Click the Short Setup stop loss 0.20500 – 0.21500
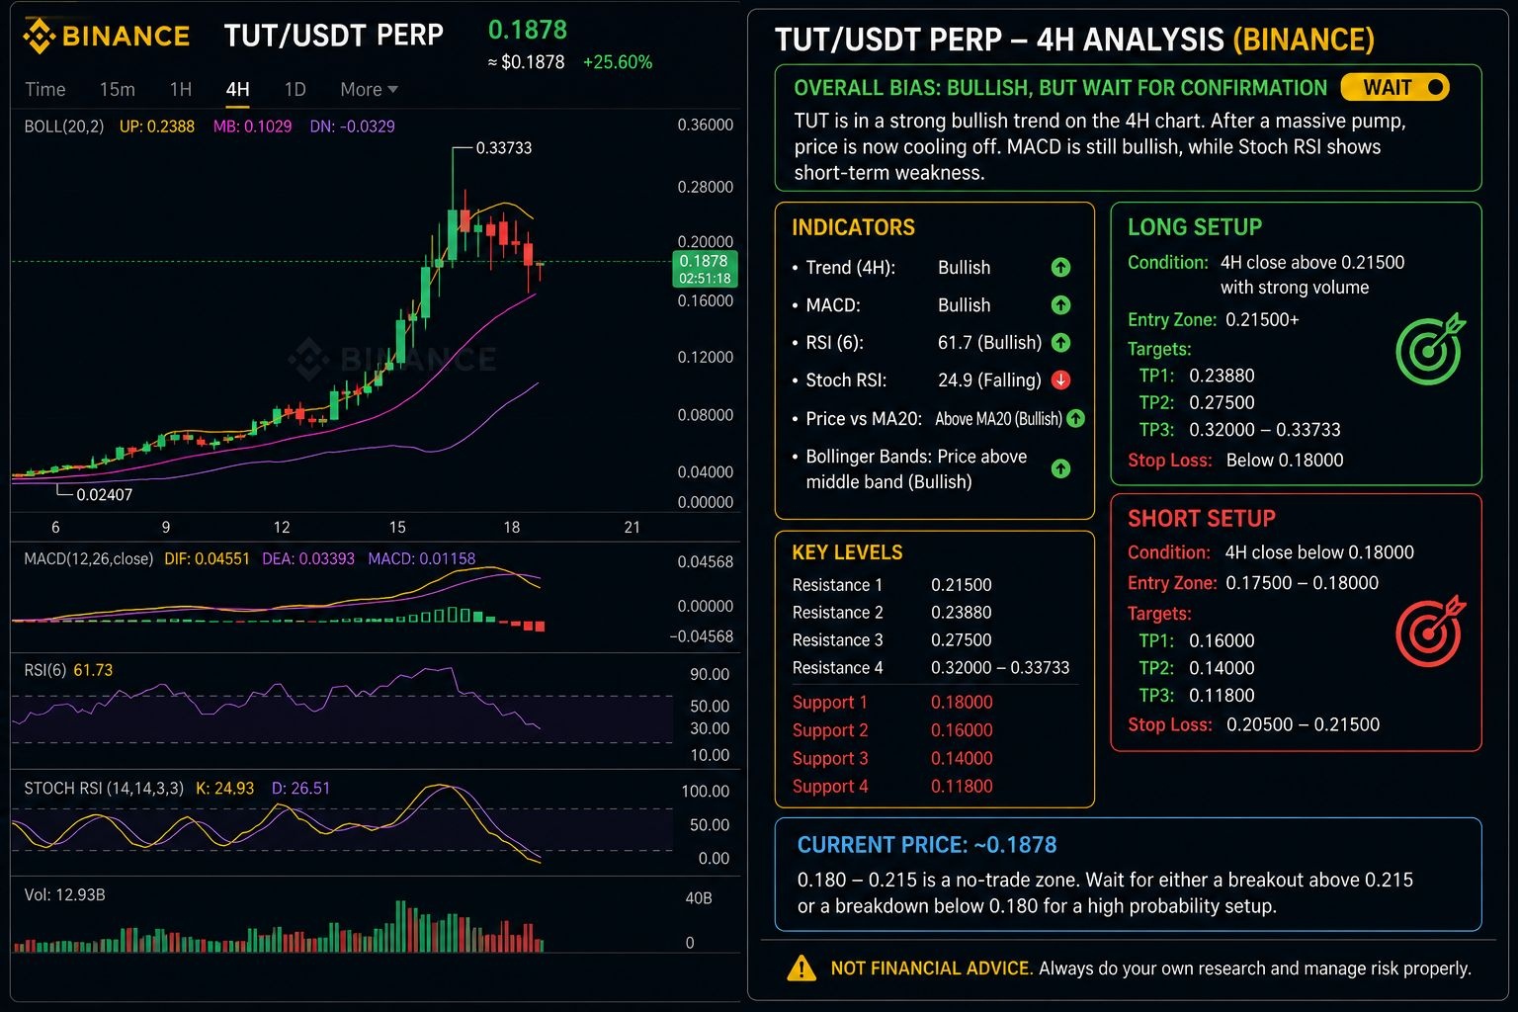Screen dimensions: 1518x1012 (1303, 725)
